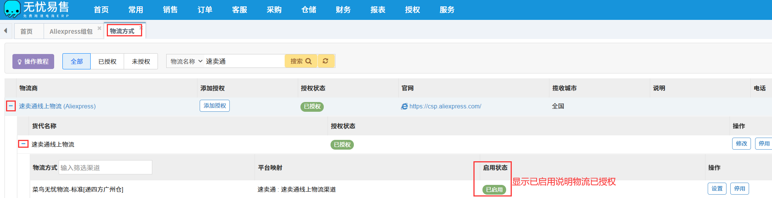Click the 电话 column header

[760, 88]
